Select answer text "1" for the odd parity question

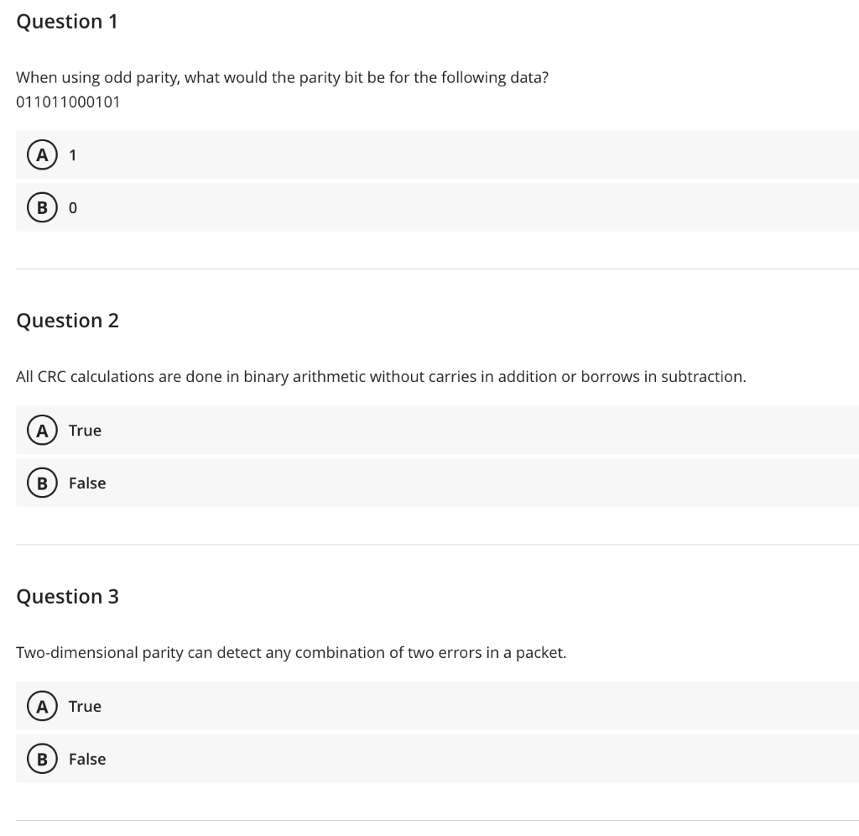[72, 155]
